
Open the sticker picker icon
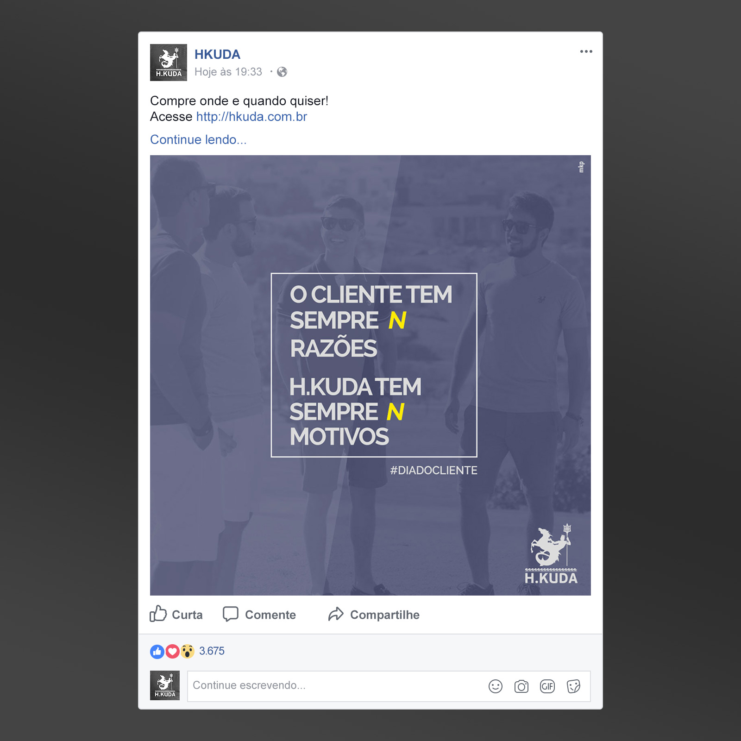tap(573, 686)
